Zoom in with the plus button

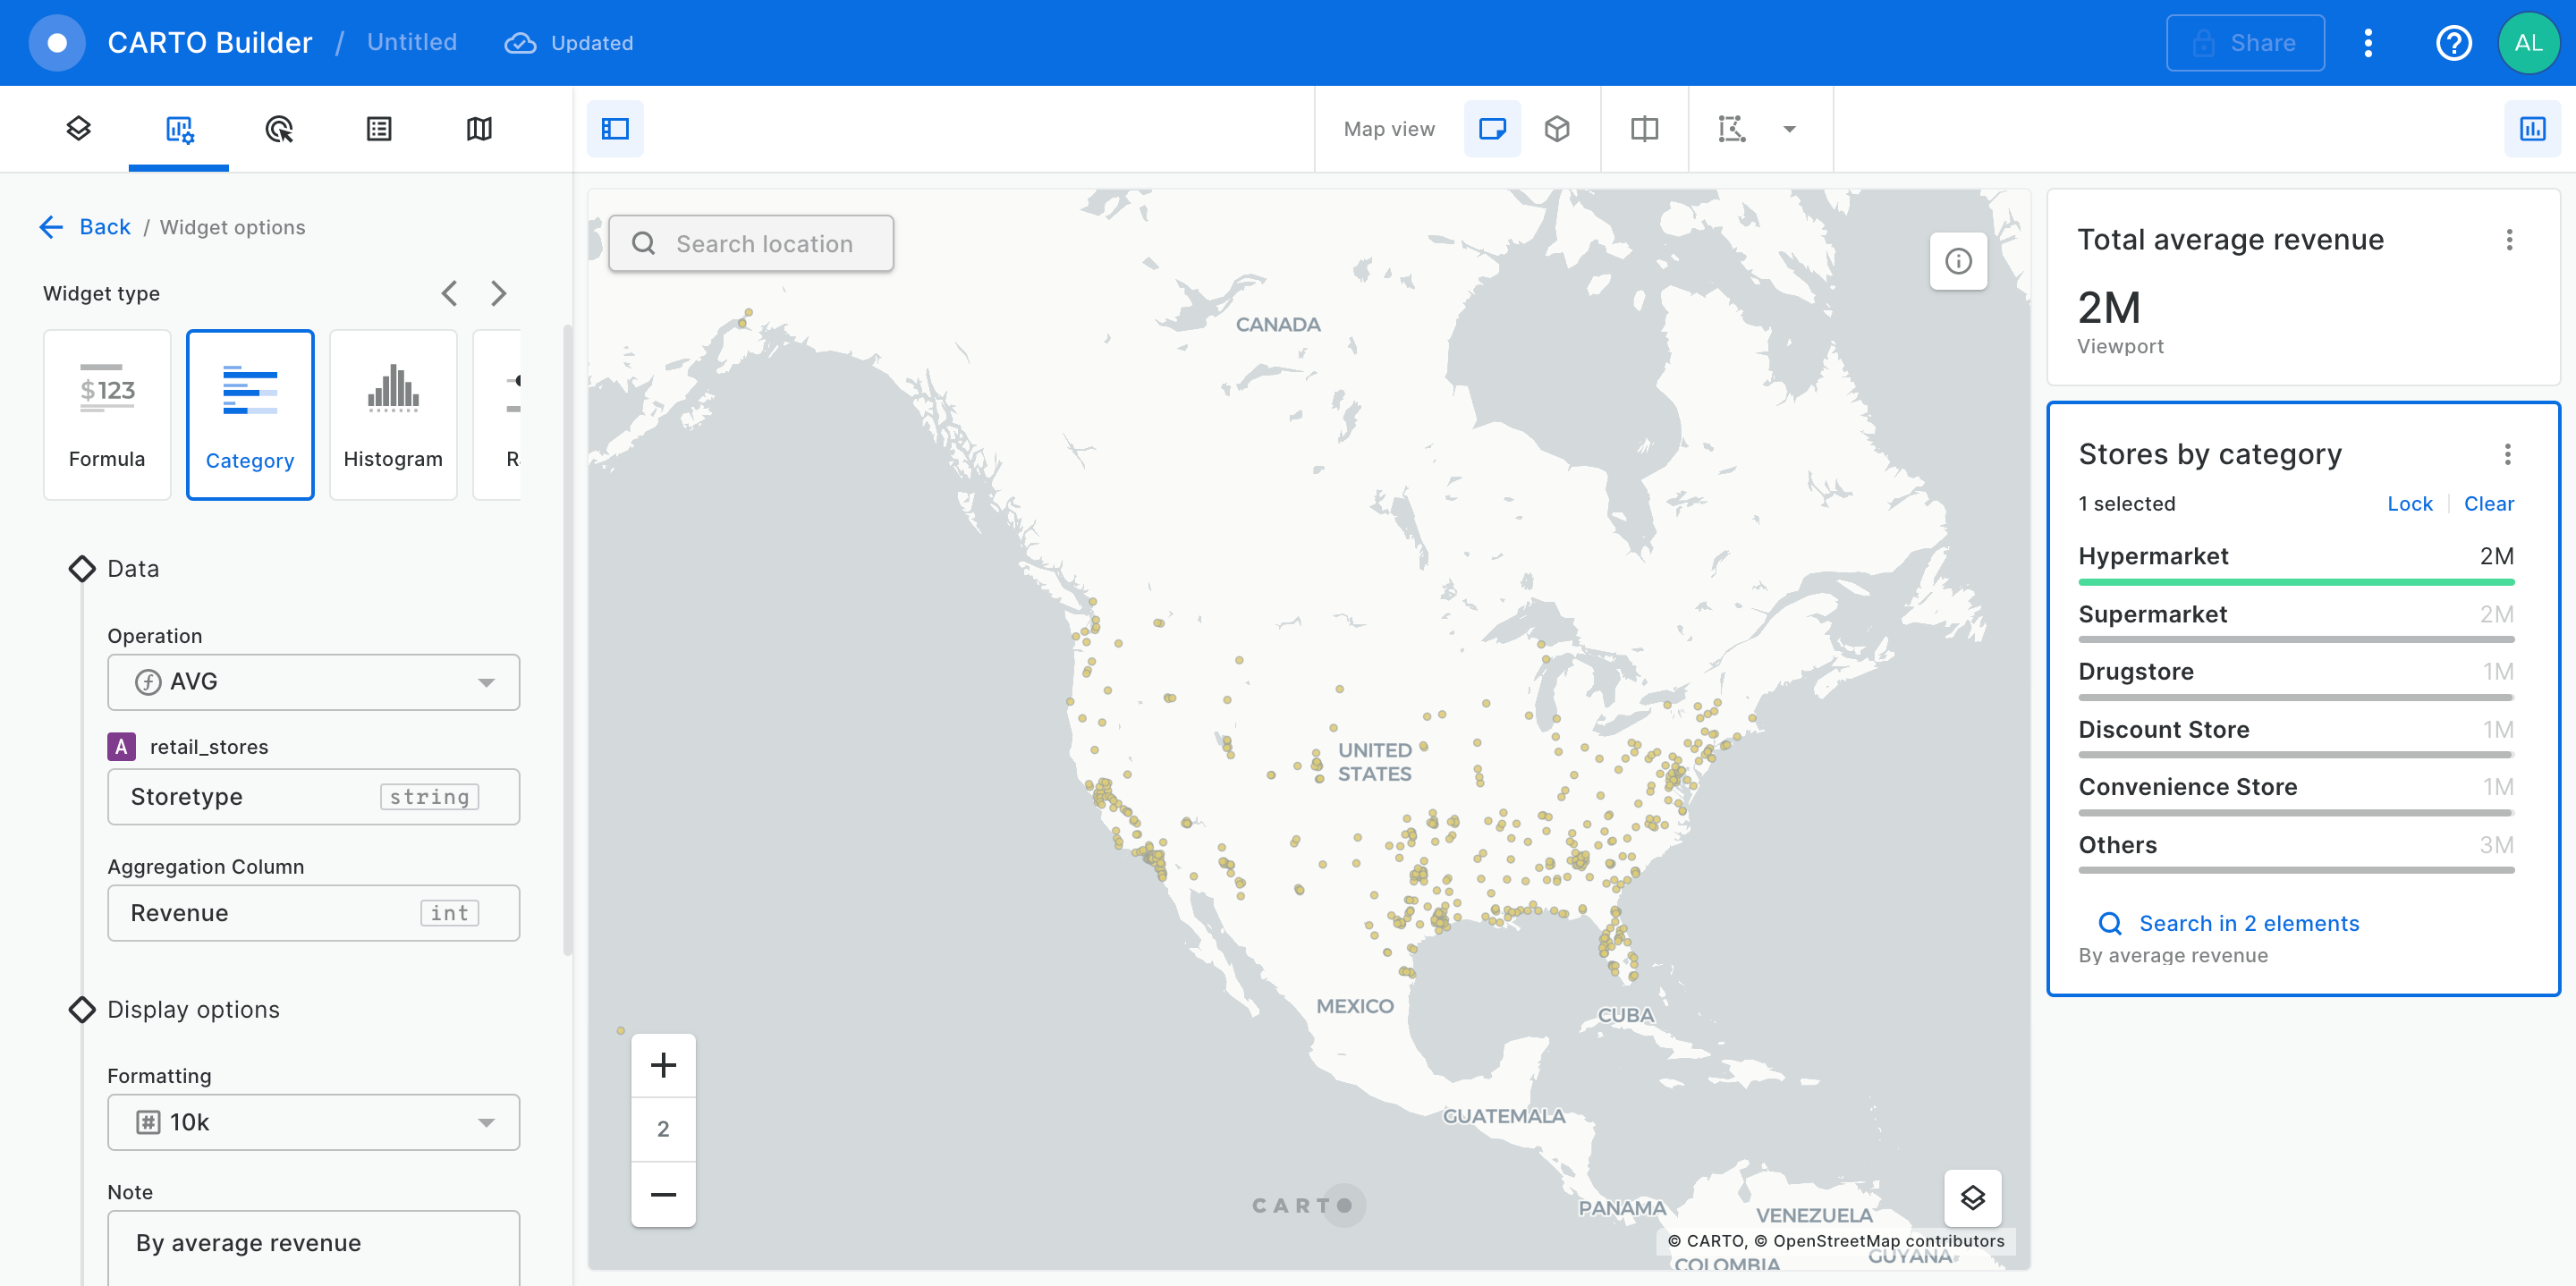pos(663,1065)
